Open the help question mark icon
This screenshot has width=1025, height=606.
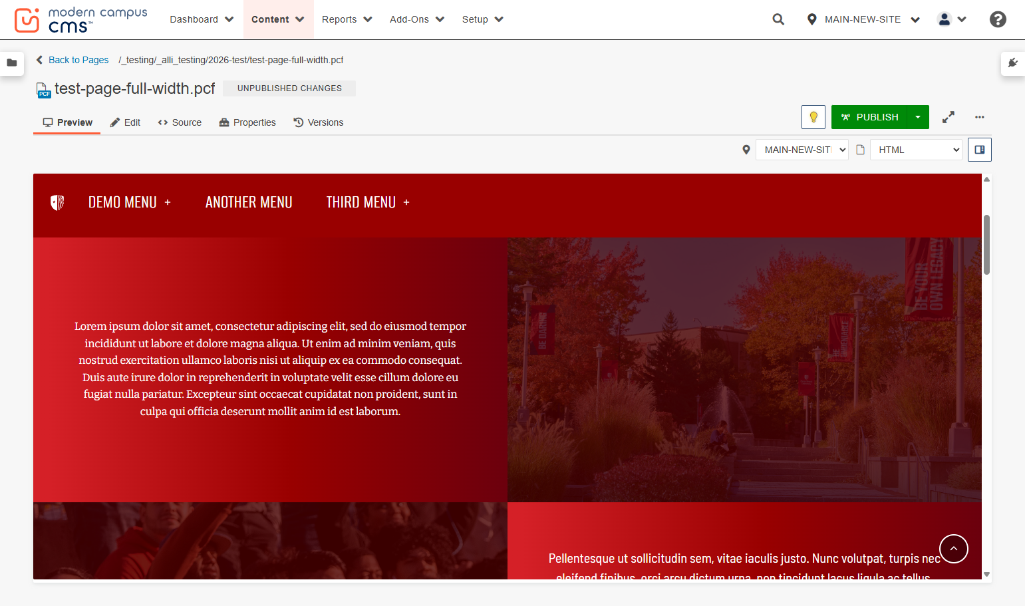[998, 19]
